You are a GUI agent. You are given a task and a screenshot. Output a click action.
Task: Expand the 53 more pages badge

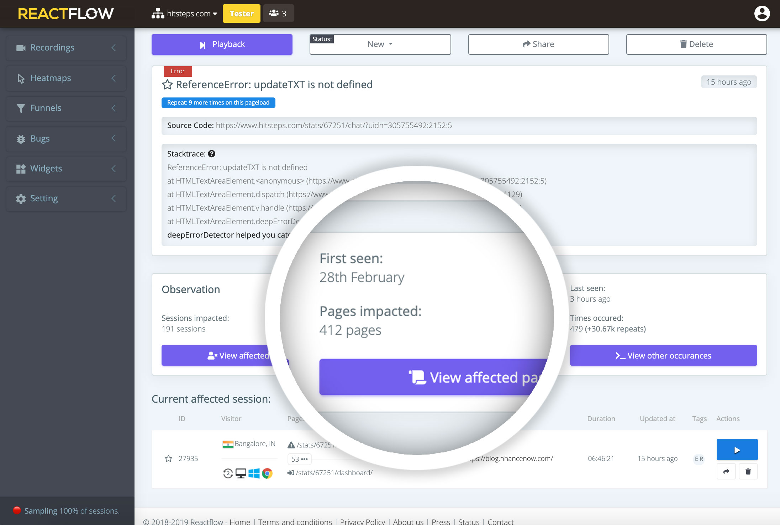click(299, 459)
